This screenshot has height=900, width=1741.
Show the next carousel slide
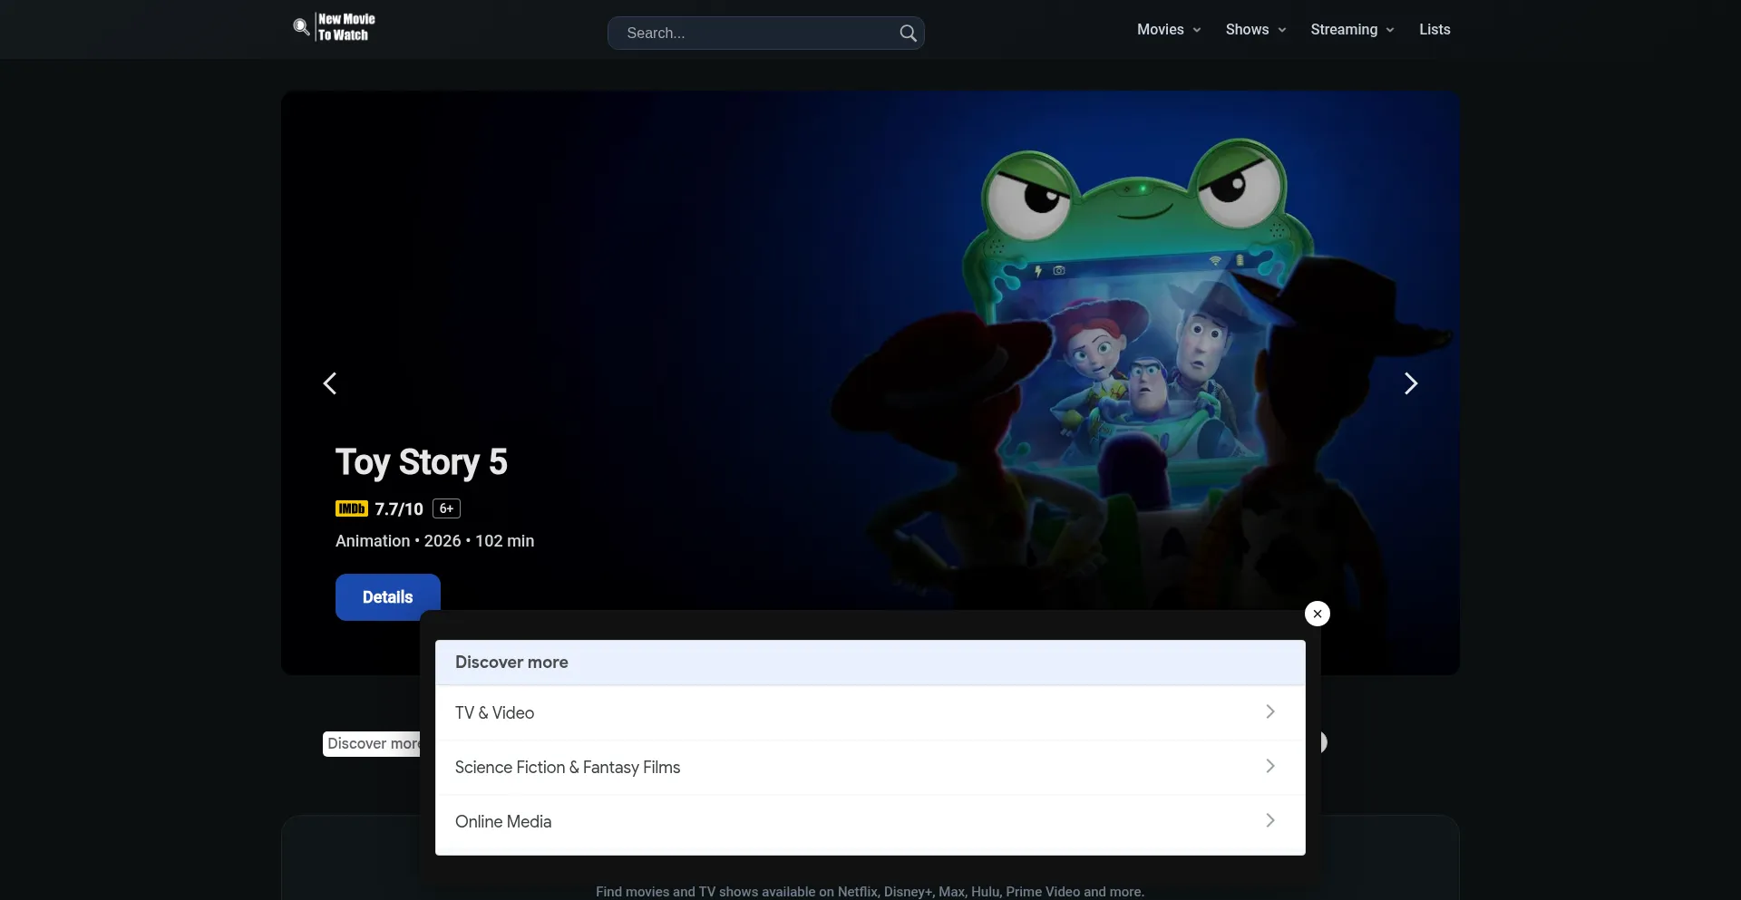coord(1411,383)
